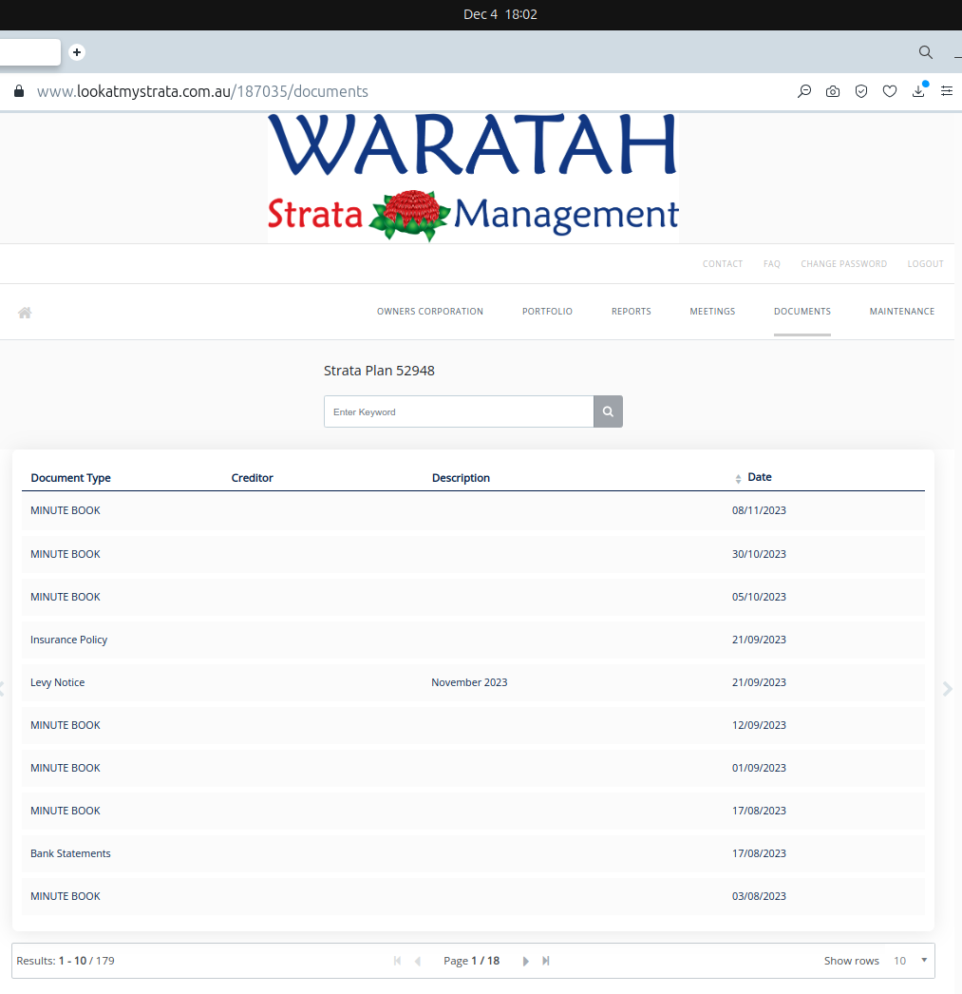The width and height of the screenshot is (962, 994).
Task: Go to next page of results
Action: 525,961
